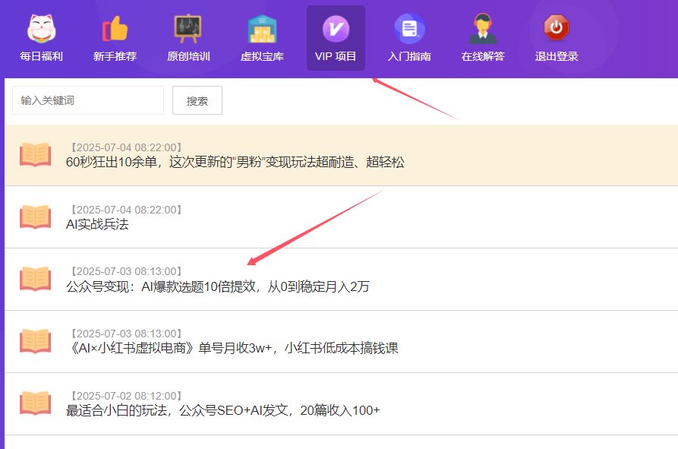Click timestamp 2025-07-02 08:12:00

[x=126, y=396]
